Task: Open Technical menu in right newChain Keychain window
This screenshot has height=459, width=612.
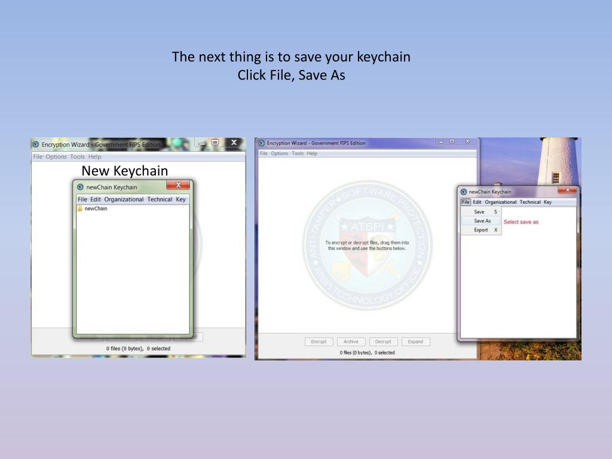Action: (530, 202)
